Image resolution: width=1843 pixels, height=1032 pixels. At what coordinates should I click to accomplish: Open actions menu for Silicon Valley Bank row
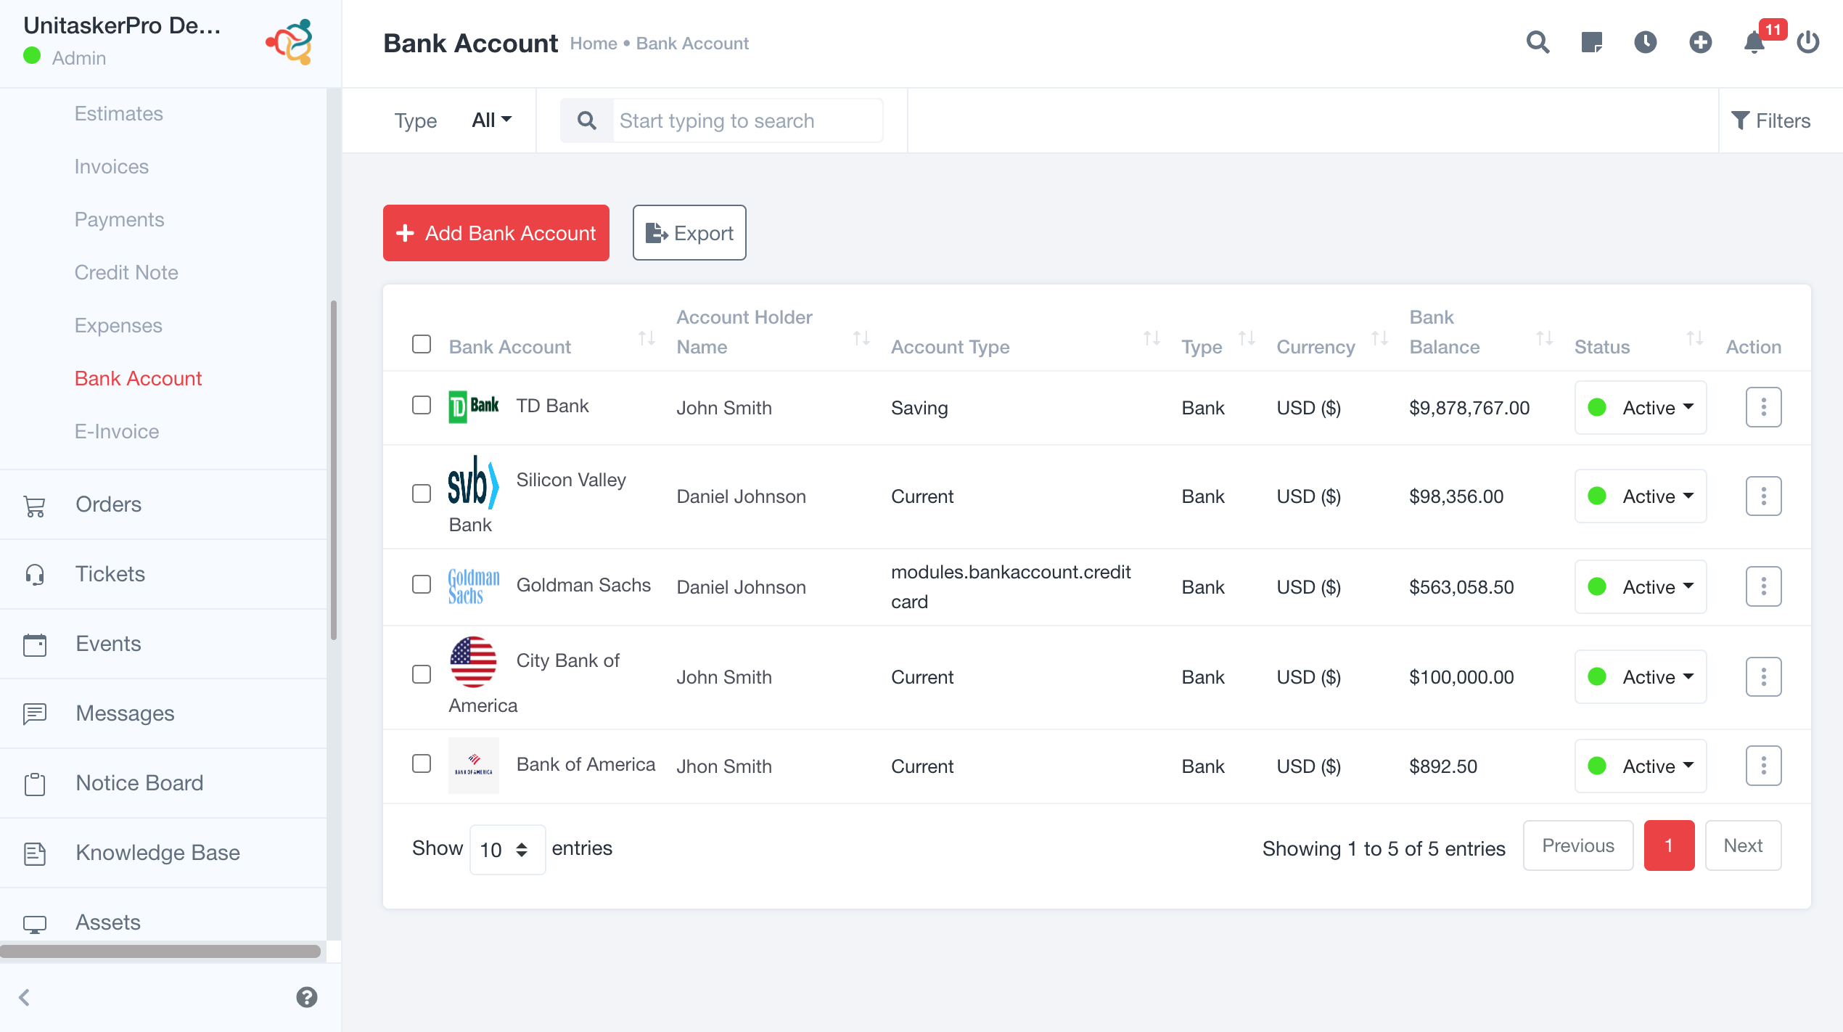tap(1763, 496)
